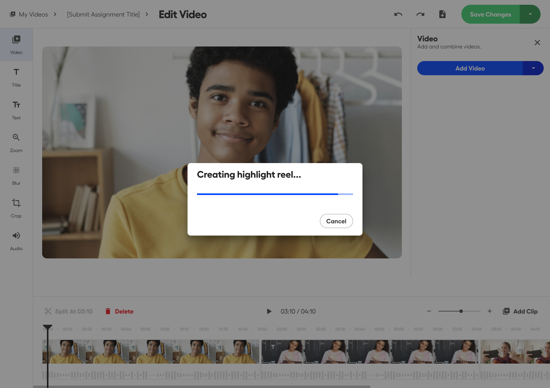The width and height of the screenshot is (550, 388).
Task: Click the undo arrow icon
Action: click(x=398, y=15)
